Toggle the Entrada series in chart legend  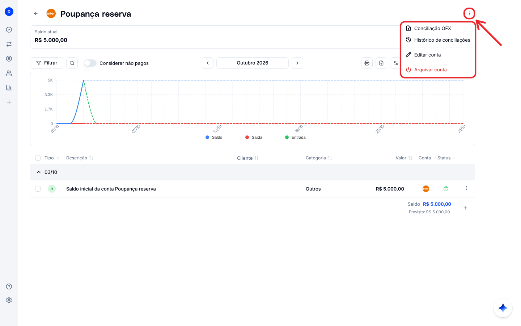[x=295, y=137]
